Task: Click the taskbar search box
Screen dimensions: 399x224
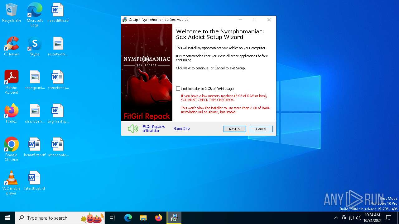Action: coord(60,218)
